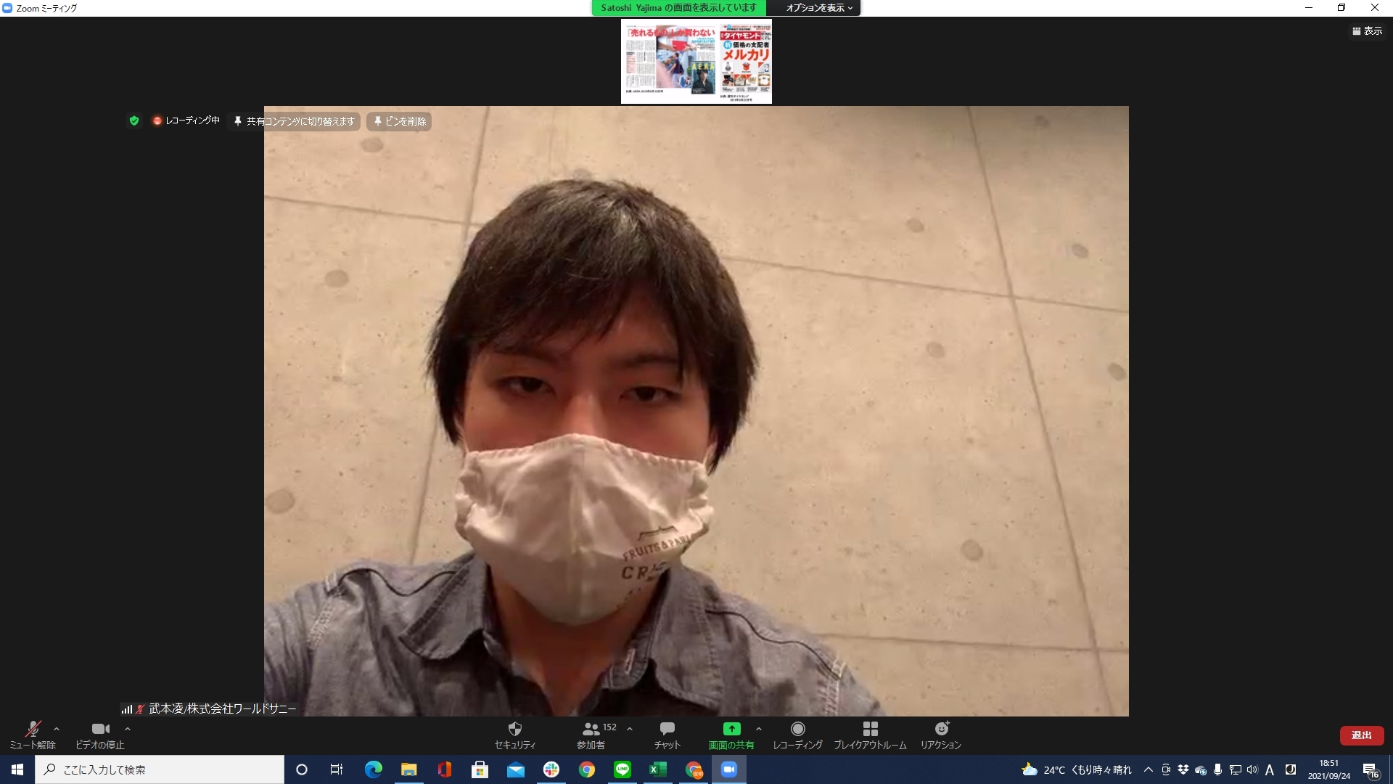The image size is (1393, 784).
Task: Click participant name 武本凌 label
Action: pyautogui.click(x=222, y=709)
